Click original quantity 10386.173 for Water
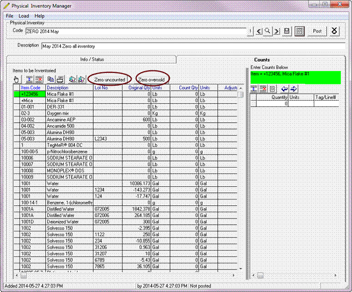The height and width of the screenshot is (292, 352). [x=137, y=183]
